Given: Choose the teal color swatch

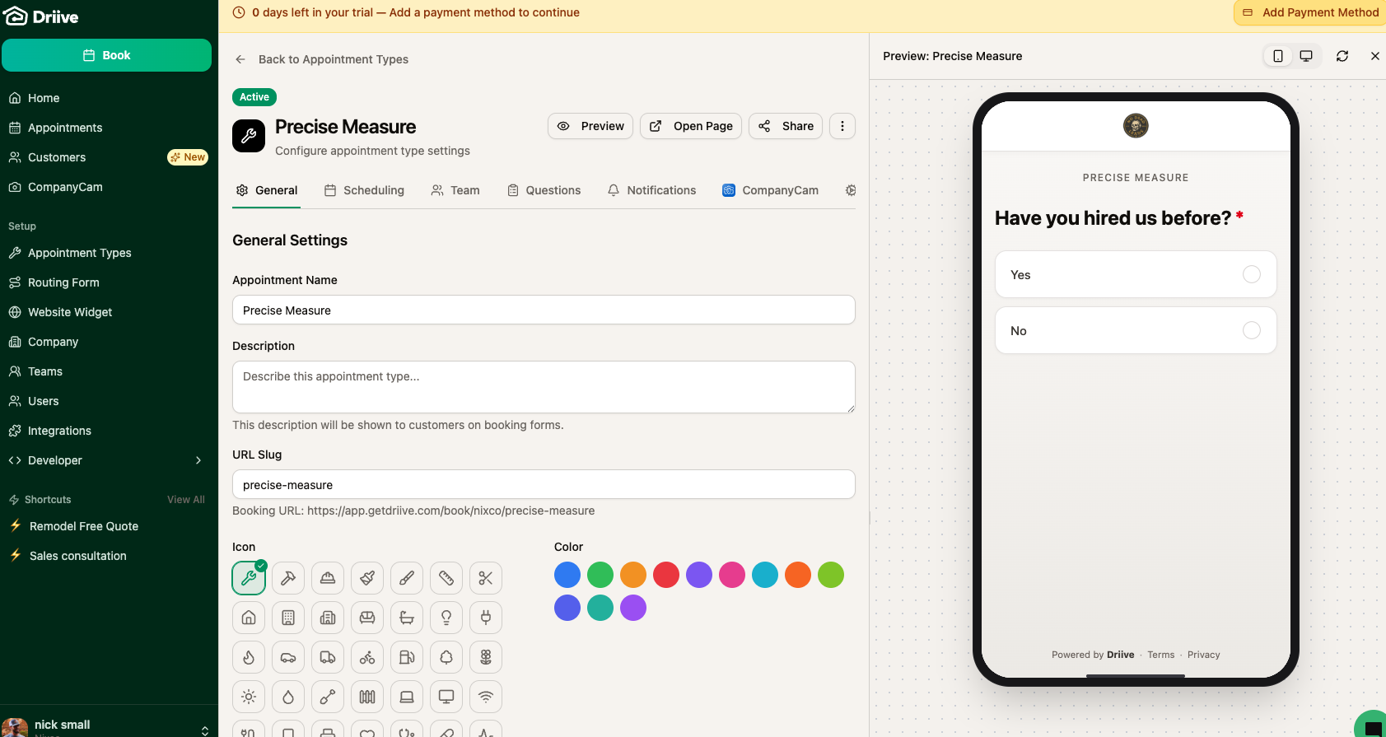Looking at the screenshot, I should pyautogui.click(x=600, y=608).
